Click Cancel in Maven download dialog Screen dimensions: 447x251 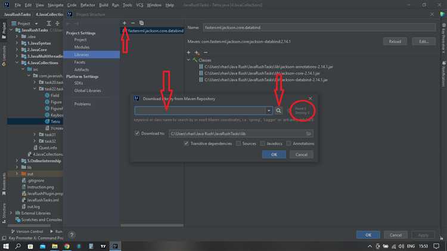point(302,154)
